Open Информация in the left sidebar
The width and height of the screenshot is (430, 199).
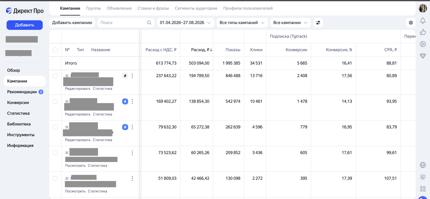(20, 145)
